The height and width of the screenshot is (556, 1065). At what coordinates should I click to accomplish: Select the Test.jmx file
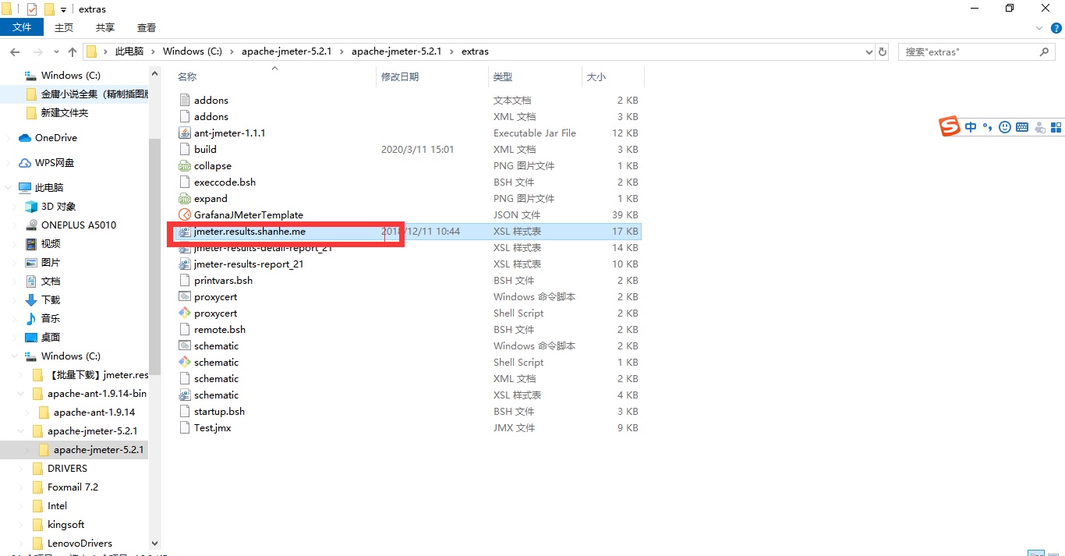[x=212, y=427]
